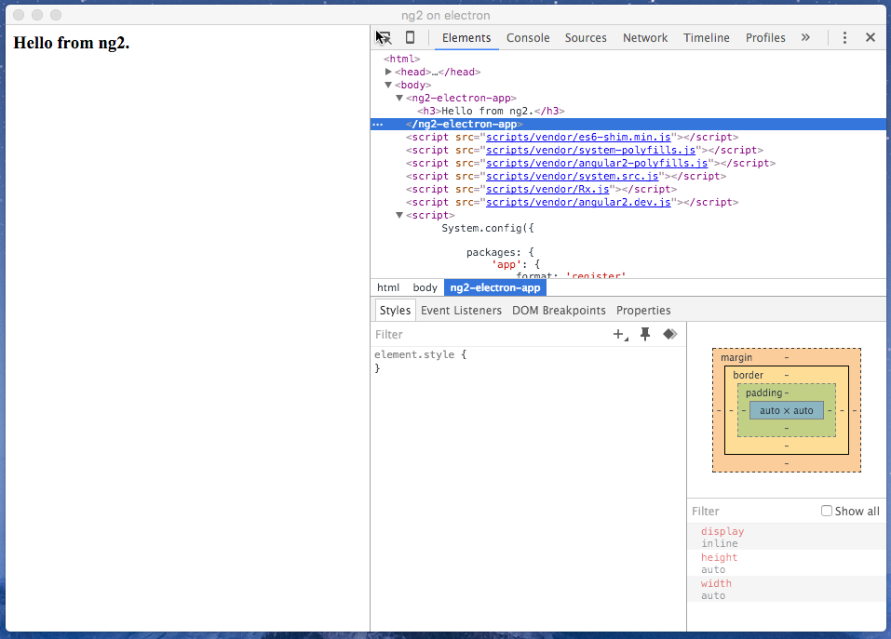
Task: Open the Event Listeners sub-tab
Action: [461, 311]
